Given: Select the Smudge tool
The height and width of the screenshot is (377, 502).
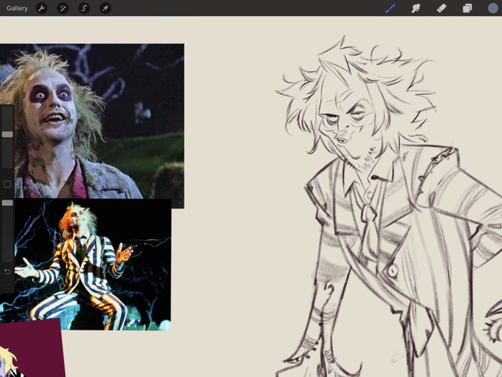Looking at the screenshot, I should [x=416, y=8].
